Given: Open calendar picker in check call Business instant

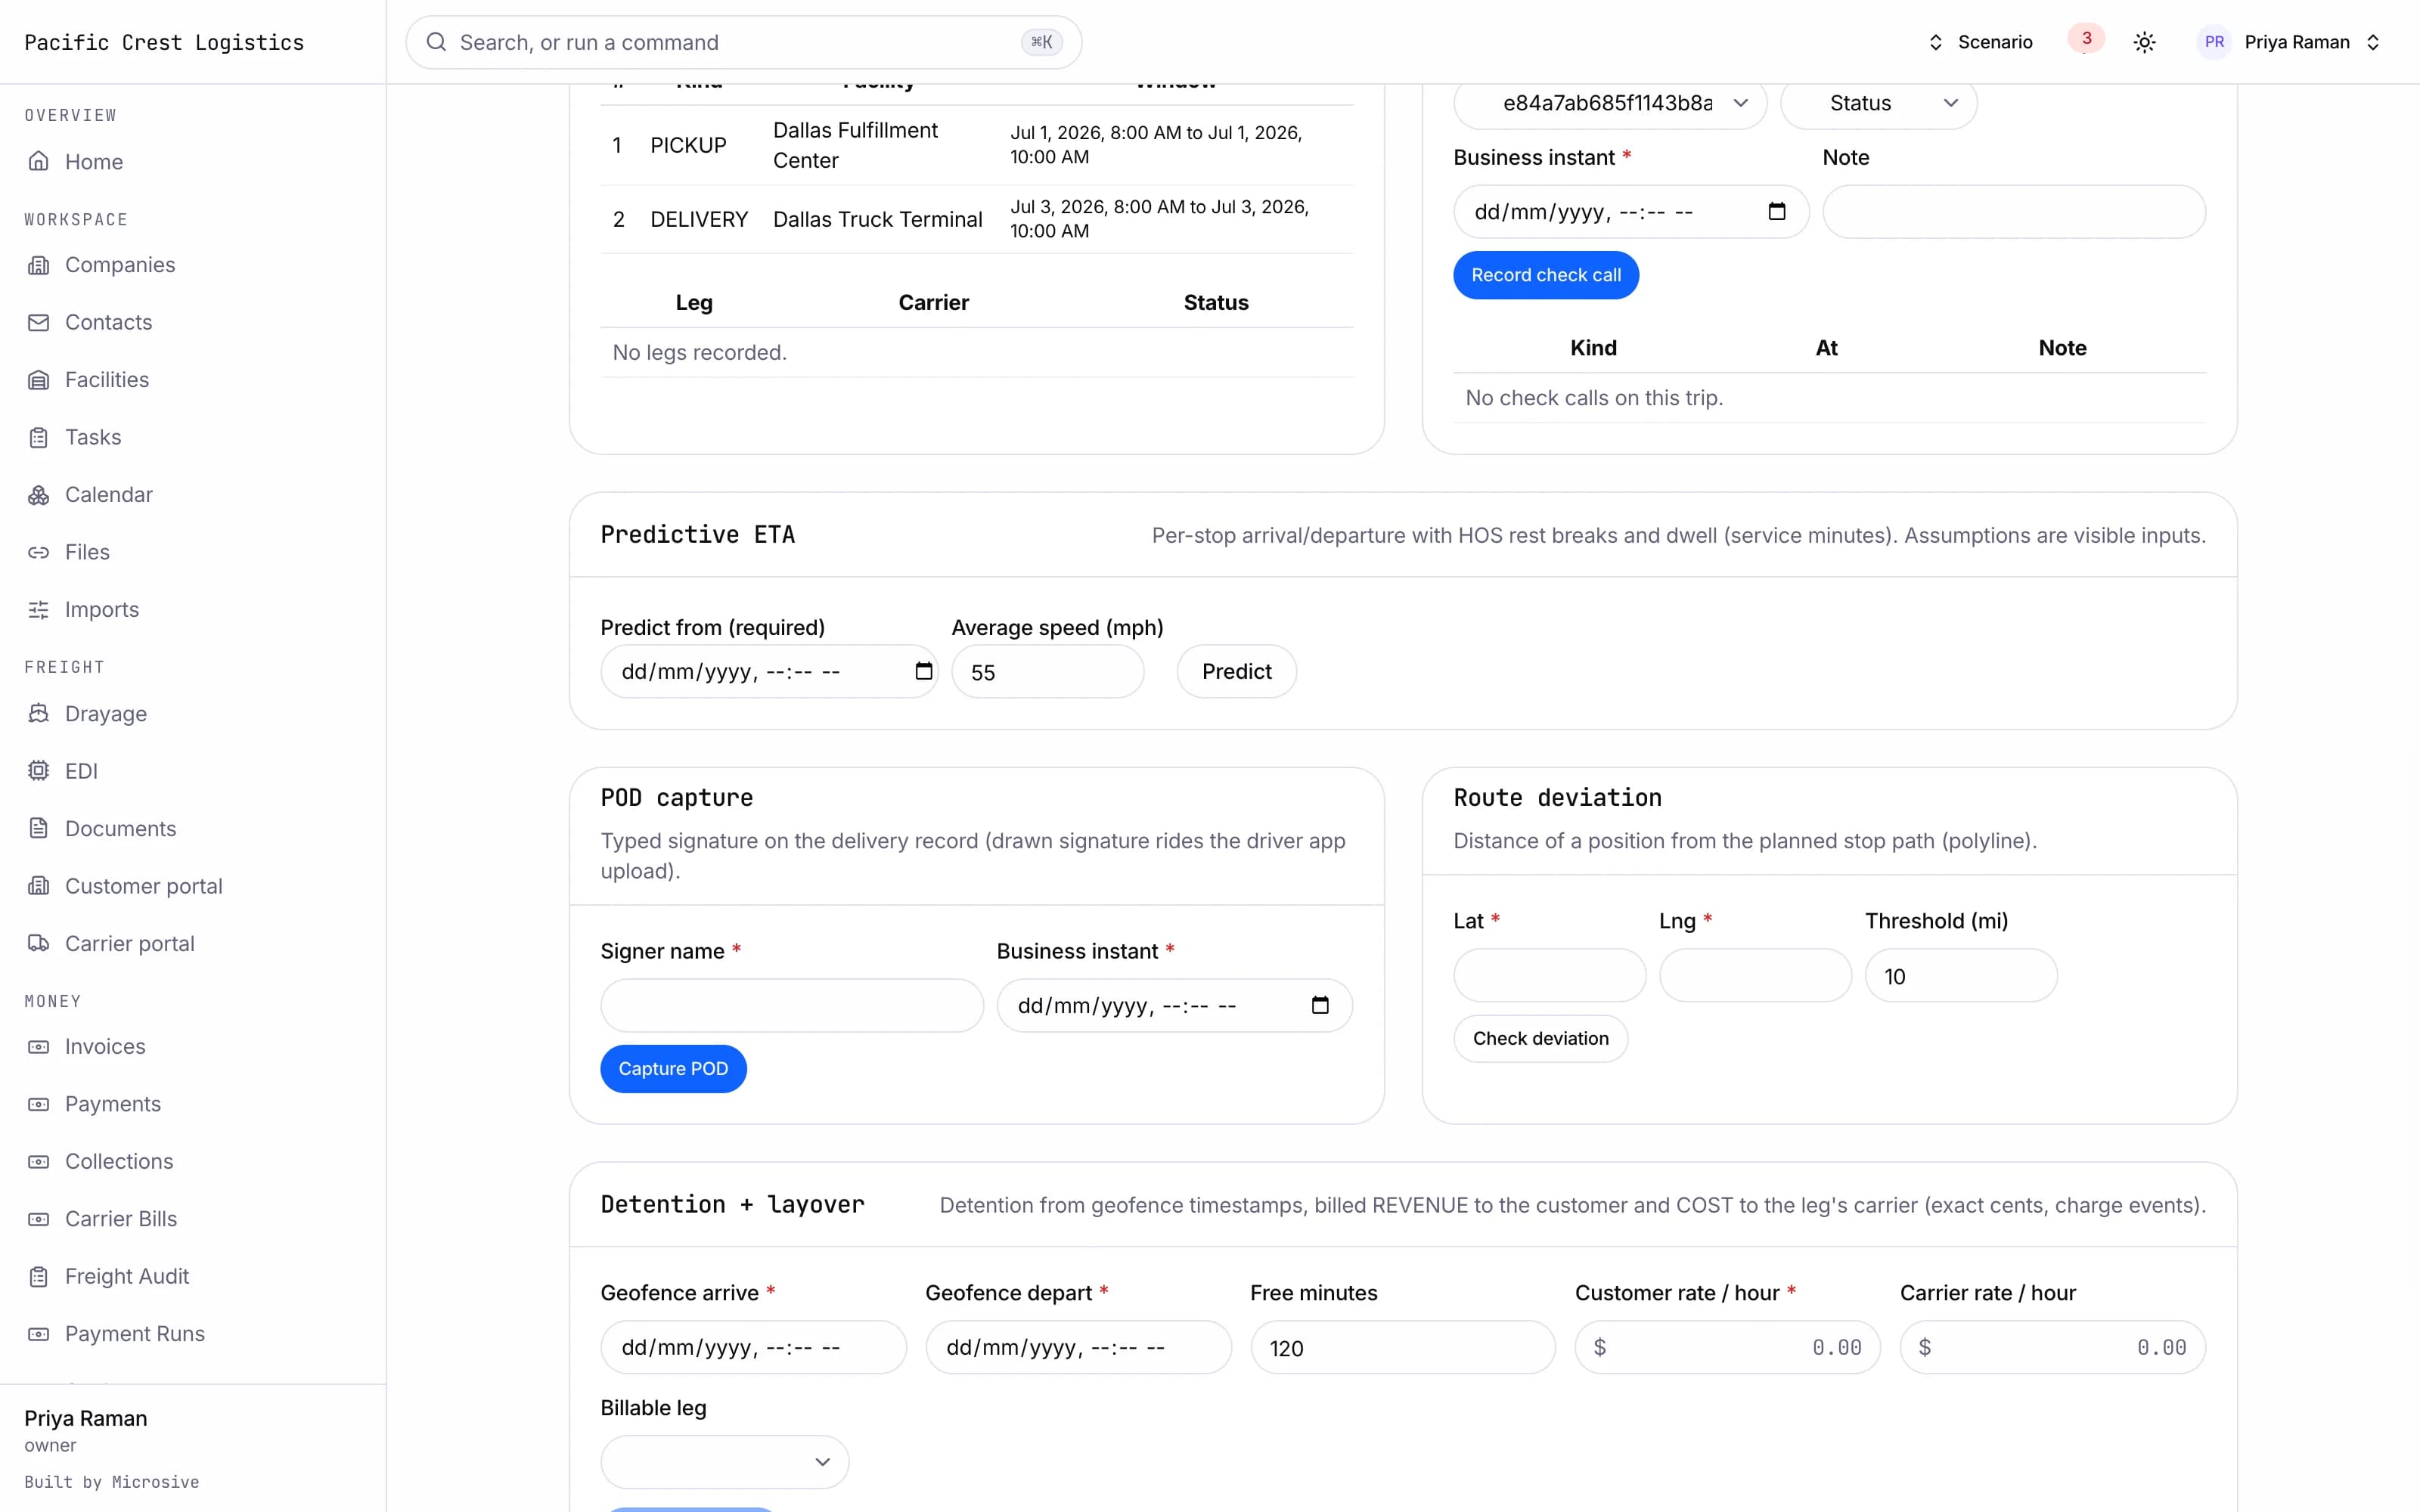Looking at the screenshot, I should point(1776,211).
